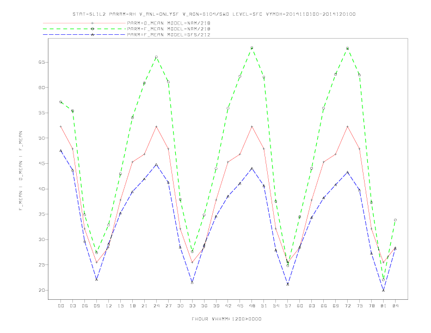The width and height of the screenshot is (431, 333).
Task: Click x-axis tick label 09
Action: point(96,306)
